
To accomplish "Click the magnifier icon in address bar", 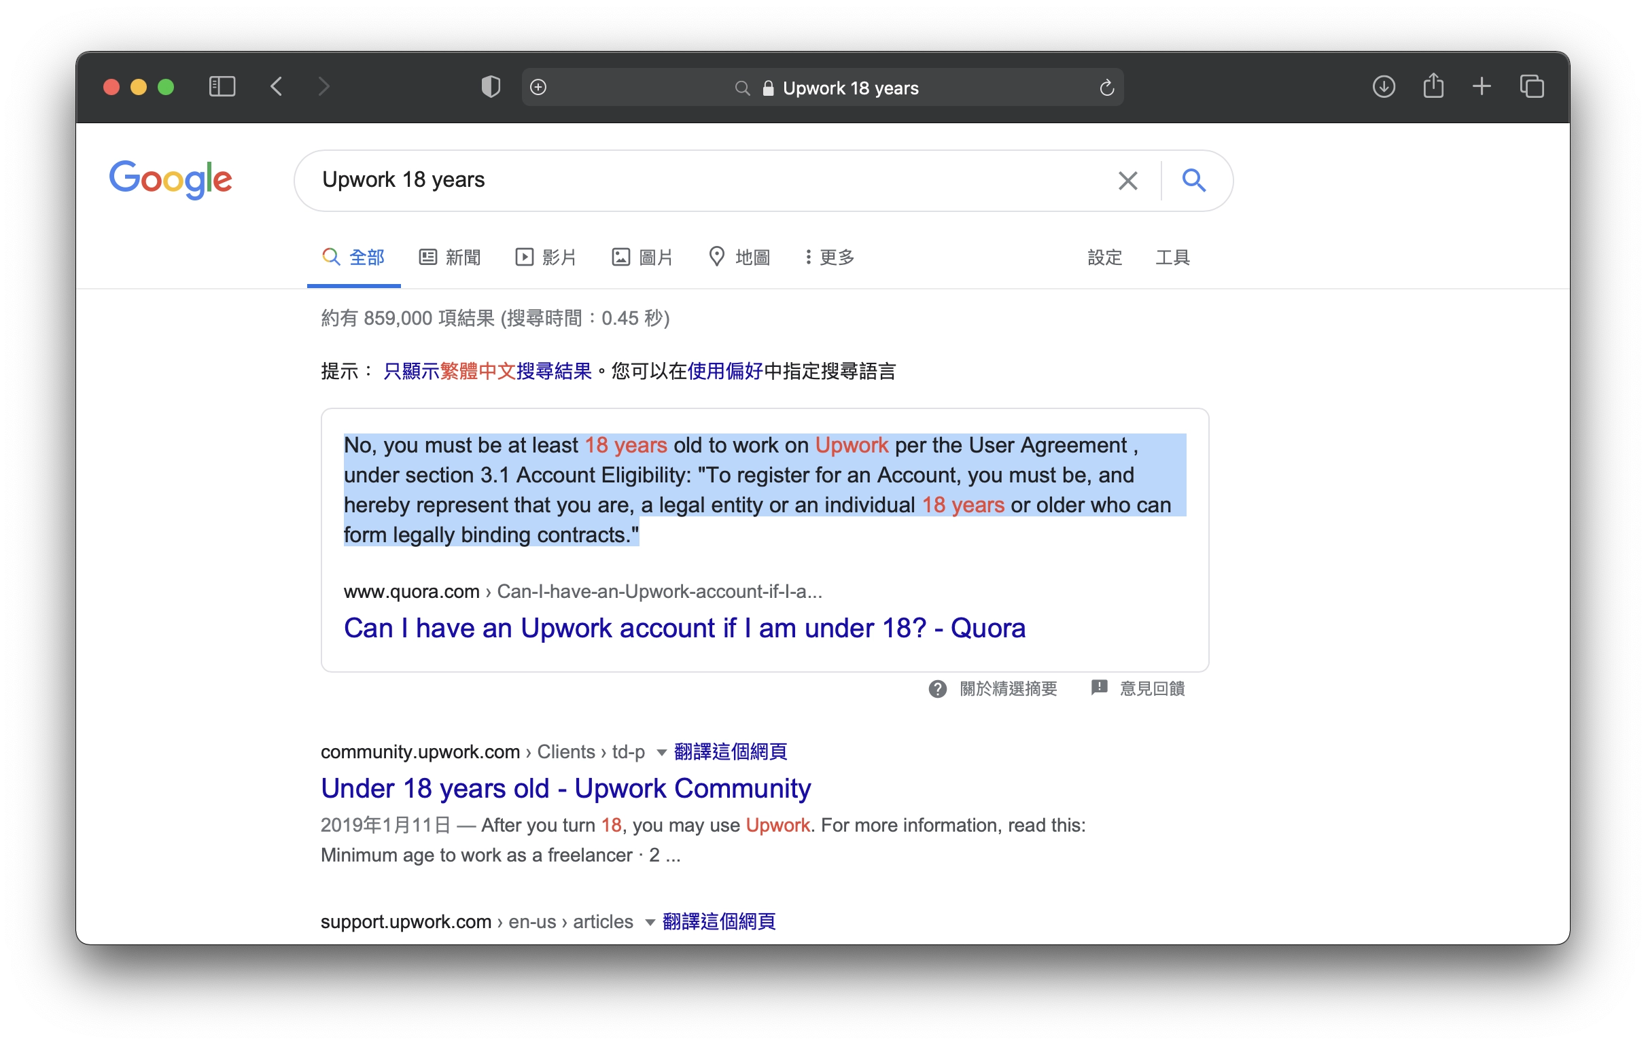I will pyautogui.click(x=742, y=88).
